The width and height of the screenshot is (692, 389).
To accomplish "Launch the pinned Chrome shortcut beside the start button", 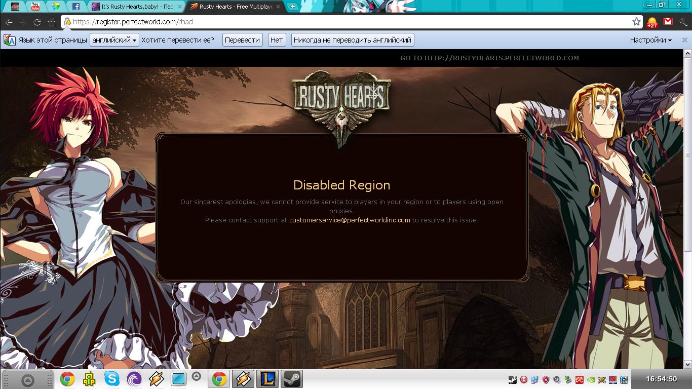I will 67,379.
